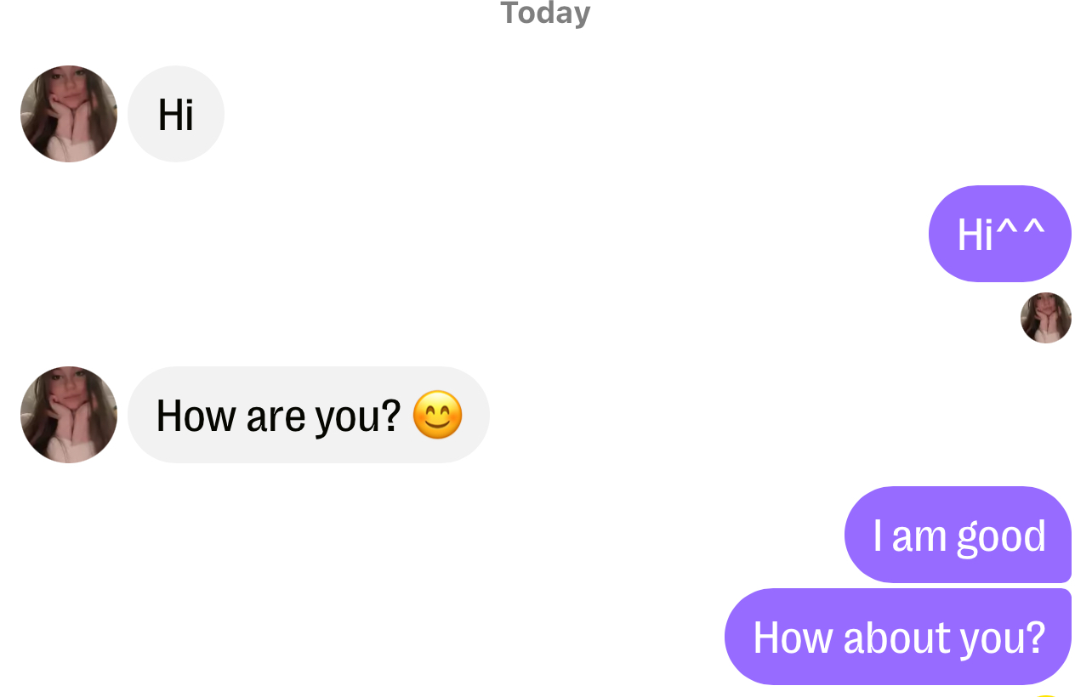Click the sent "Hi^^" purple bubble
The width and height of the screenshot is (1092, 697).
999,234
